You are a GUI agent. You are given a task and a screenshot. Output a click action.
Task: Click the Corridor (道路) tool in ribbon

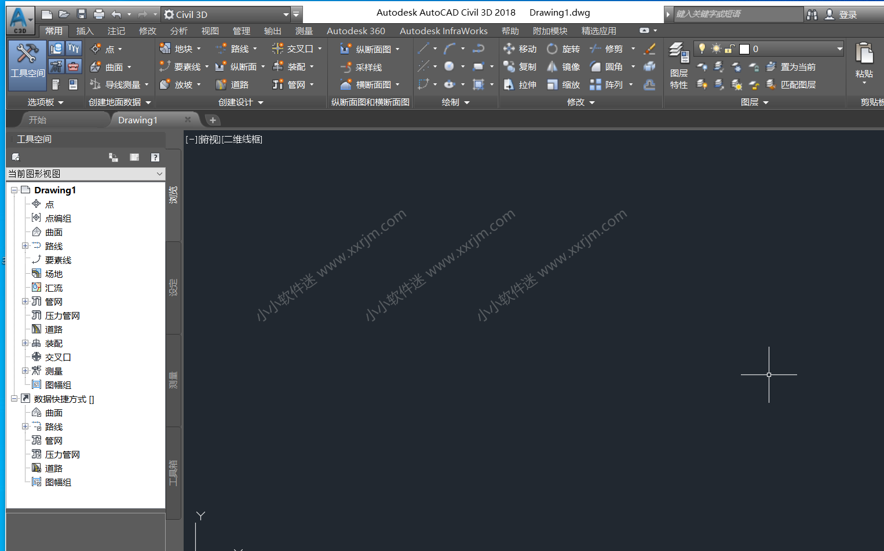point(232,85)
